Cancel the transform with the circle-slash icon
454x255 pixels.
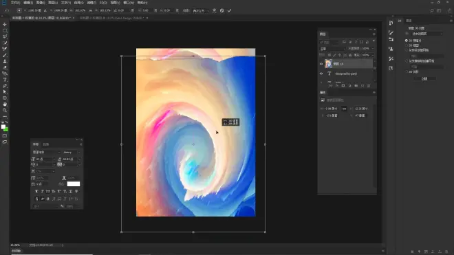(221, 10)
